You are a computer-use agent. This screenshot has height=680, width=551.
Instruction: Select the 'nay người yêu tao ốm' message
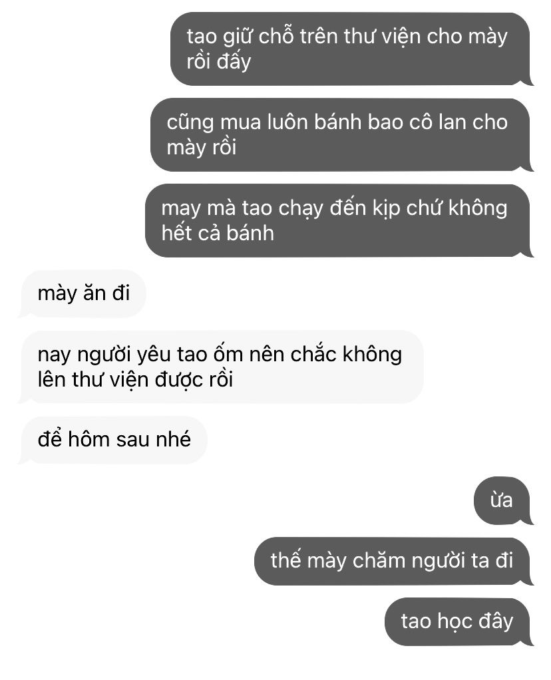[x=222, y=367]
